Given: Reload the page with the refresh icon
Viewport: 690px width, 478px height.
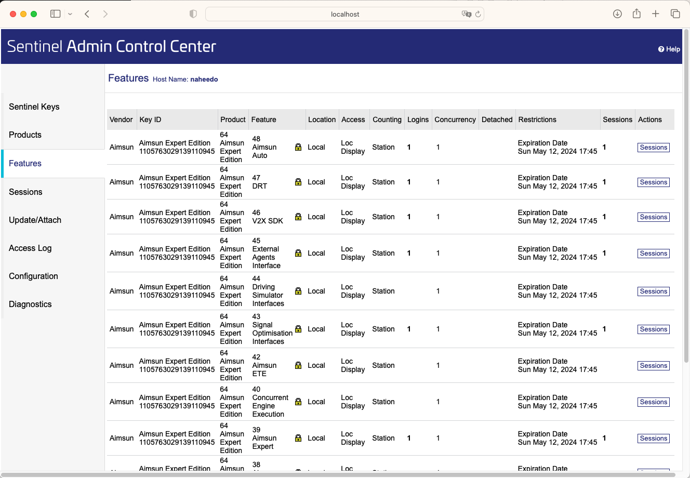Looking at the screenshot, I should 478,14.
